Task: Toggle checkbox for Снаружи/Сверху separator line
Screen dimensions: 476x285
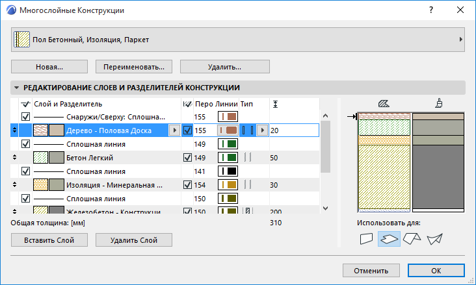Action: 25,117
